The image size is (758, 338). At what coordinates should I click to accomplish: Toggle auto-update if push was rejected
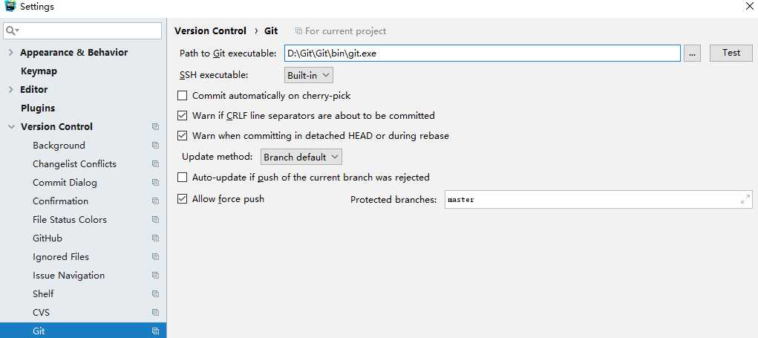(x=183, y=178)
